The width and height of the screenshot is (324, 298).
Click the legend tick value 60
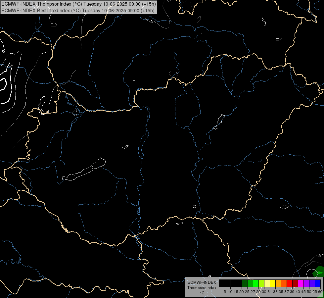point(320,292)
